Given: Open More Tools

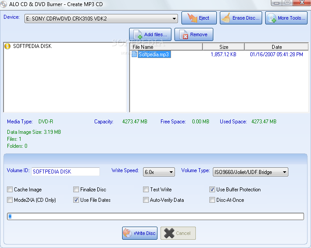Looking at the screenshot, I should pyautogui.click(x=286, y=18).
